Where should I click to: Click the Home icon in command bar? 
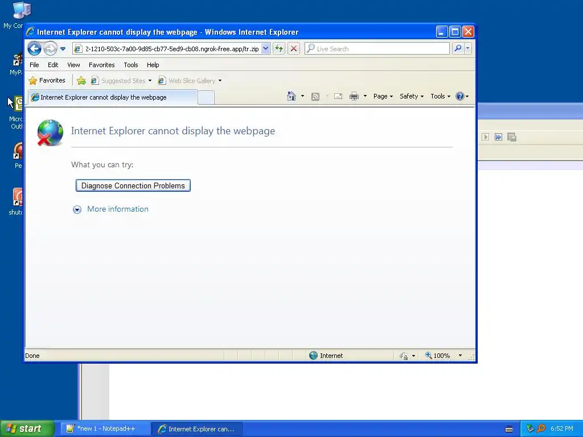pyautogui.click(x=291, y=96)
